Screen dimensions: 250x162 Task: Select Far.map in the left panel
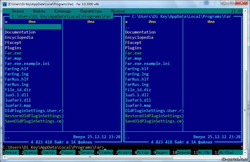click(13, 58)
